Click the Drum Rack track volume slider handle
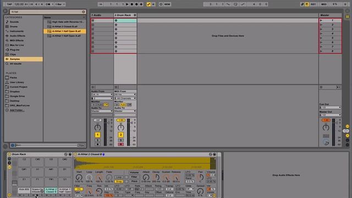This screenshot has height=198, width=352. coord(132,123)
